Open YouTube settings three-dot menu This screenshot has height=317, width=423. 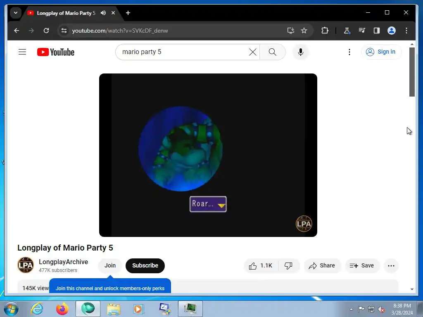click(x=349, y=52)
